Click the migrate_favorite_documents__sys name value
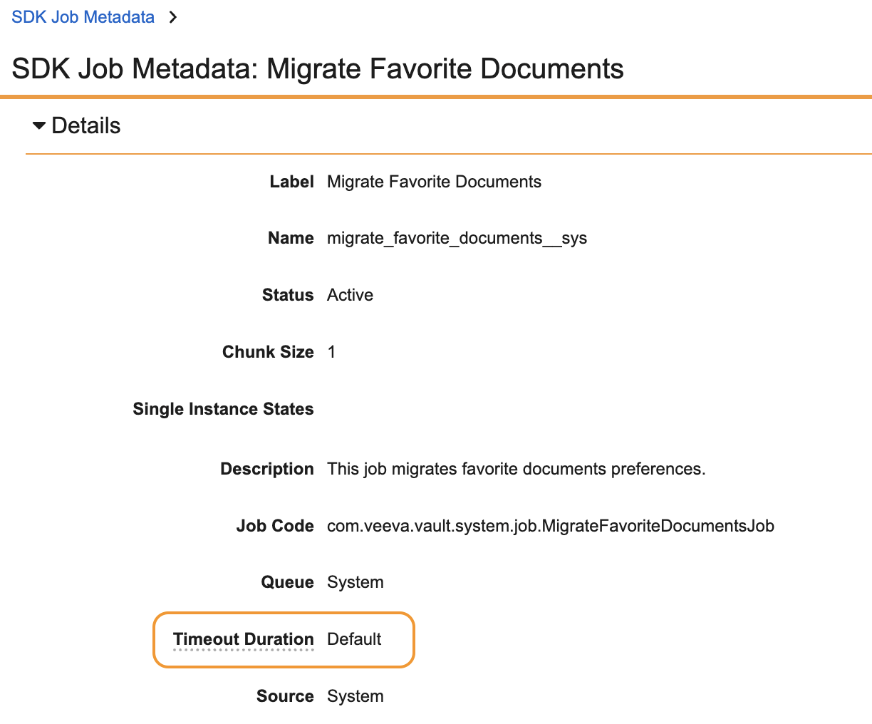This screenshot has height=724, width=872. pos(457,238)
